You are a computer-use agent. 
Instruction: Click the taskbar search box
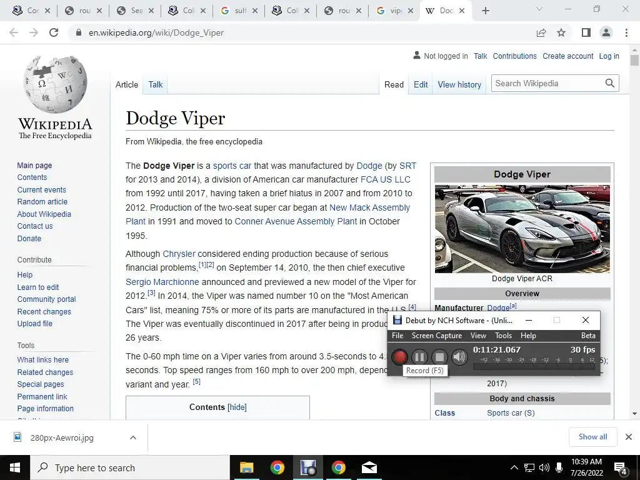click(x=130, y=467)
